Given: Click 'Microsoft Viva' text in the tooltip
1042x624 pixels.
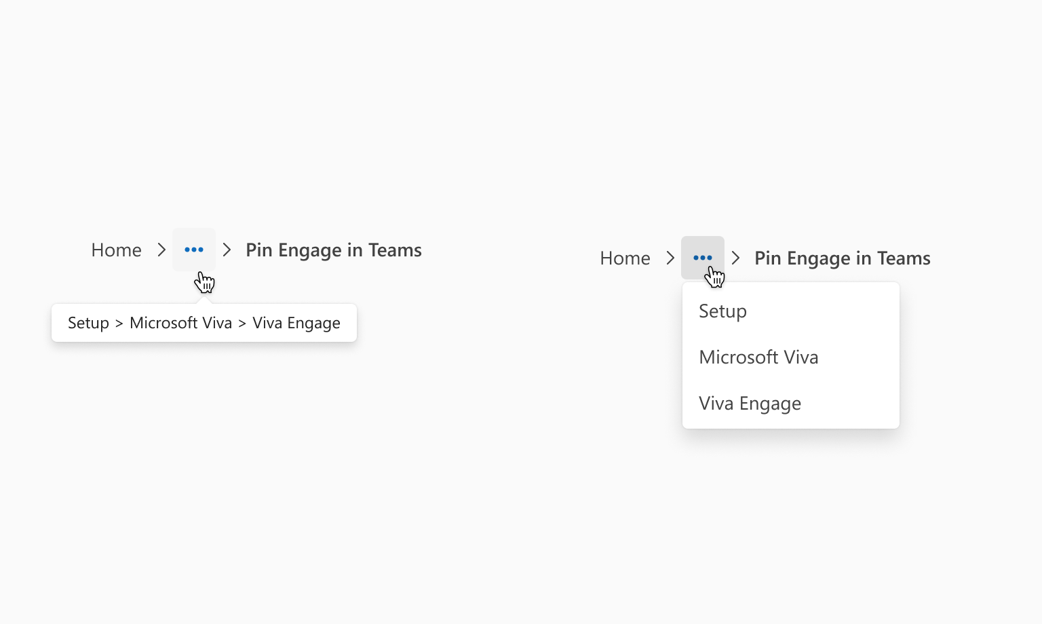Looking at the screenshot, I should 181,323.
